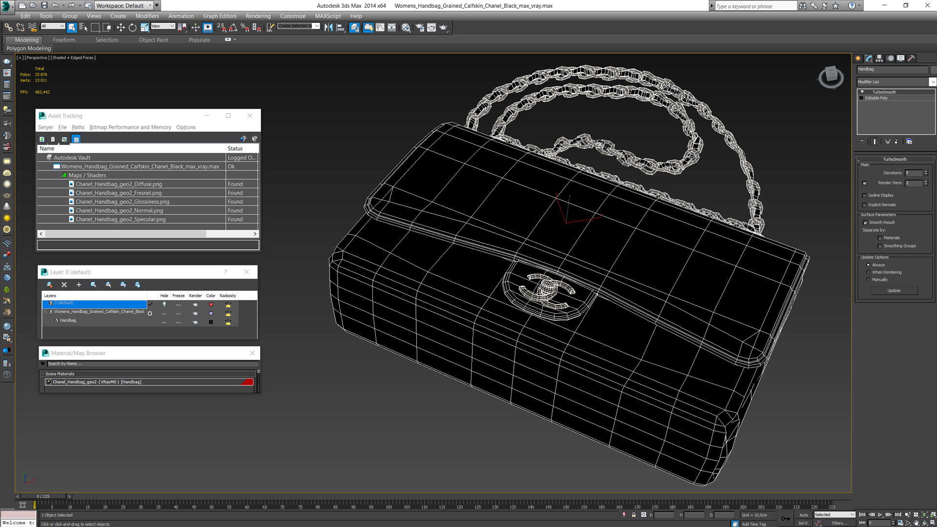Switch to the Hierarchy command panel
Screen dimensions: 937x527
(879, 58)
